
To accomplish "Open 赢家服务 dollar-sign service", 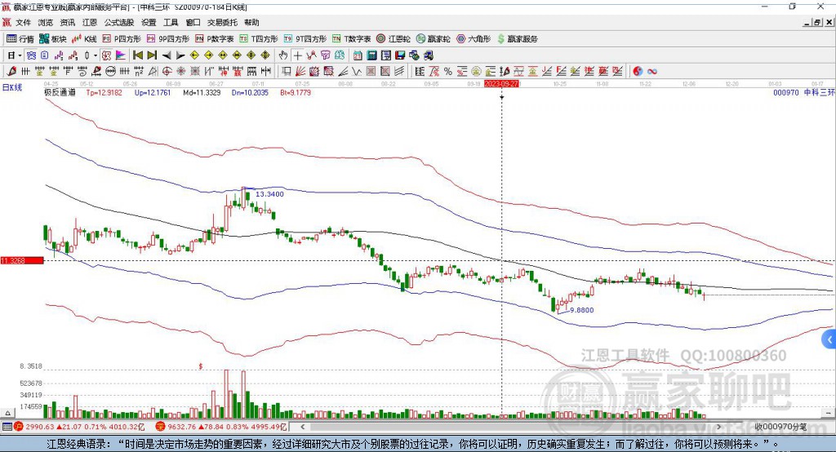I will (517, 39).
